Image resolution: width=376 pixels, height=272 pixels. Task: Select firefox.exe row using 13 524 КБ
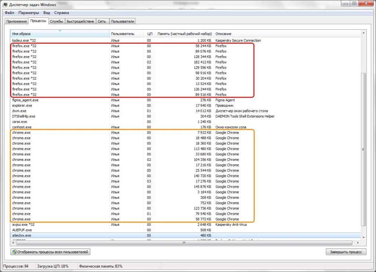[x=185, y=84]
